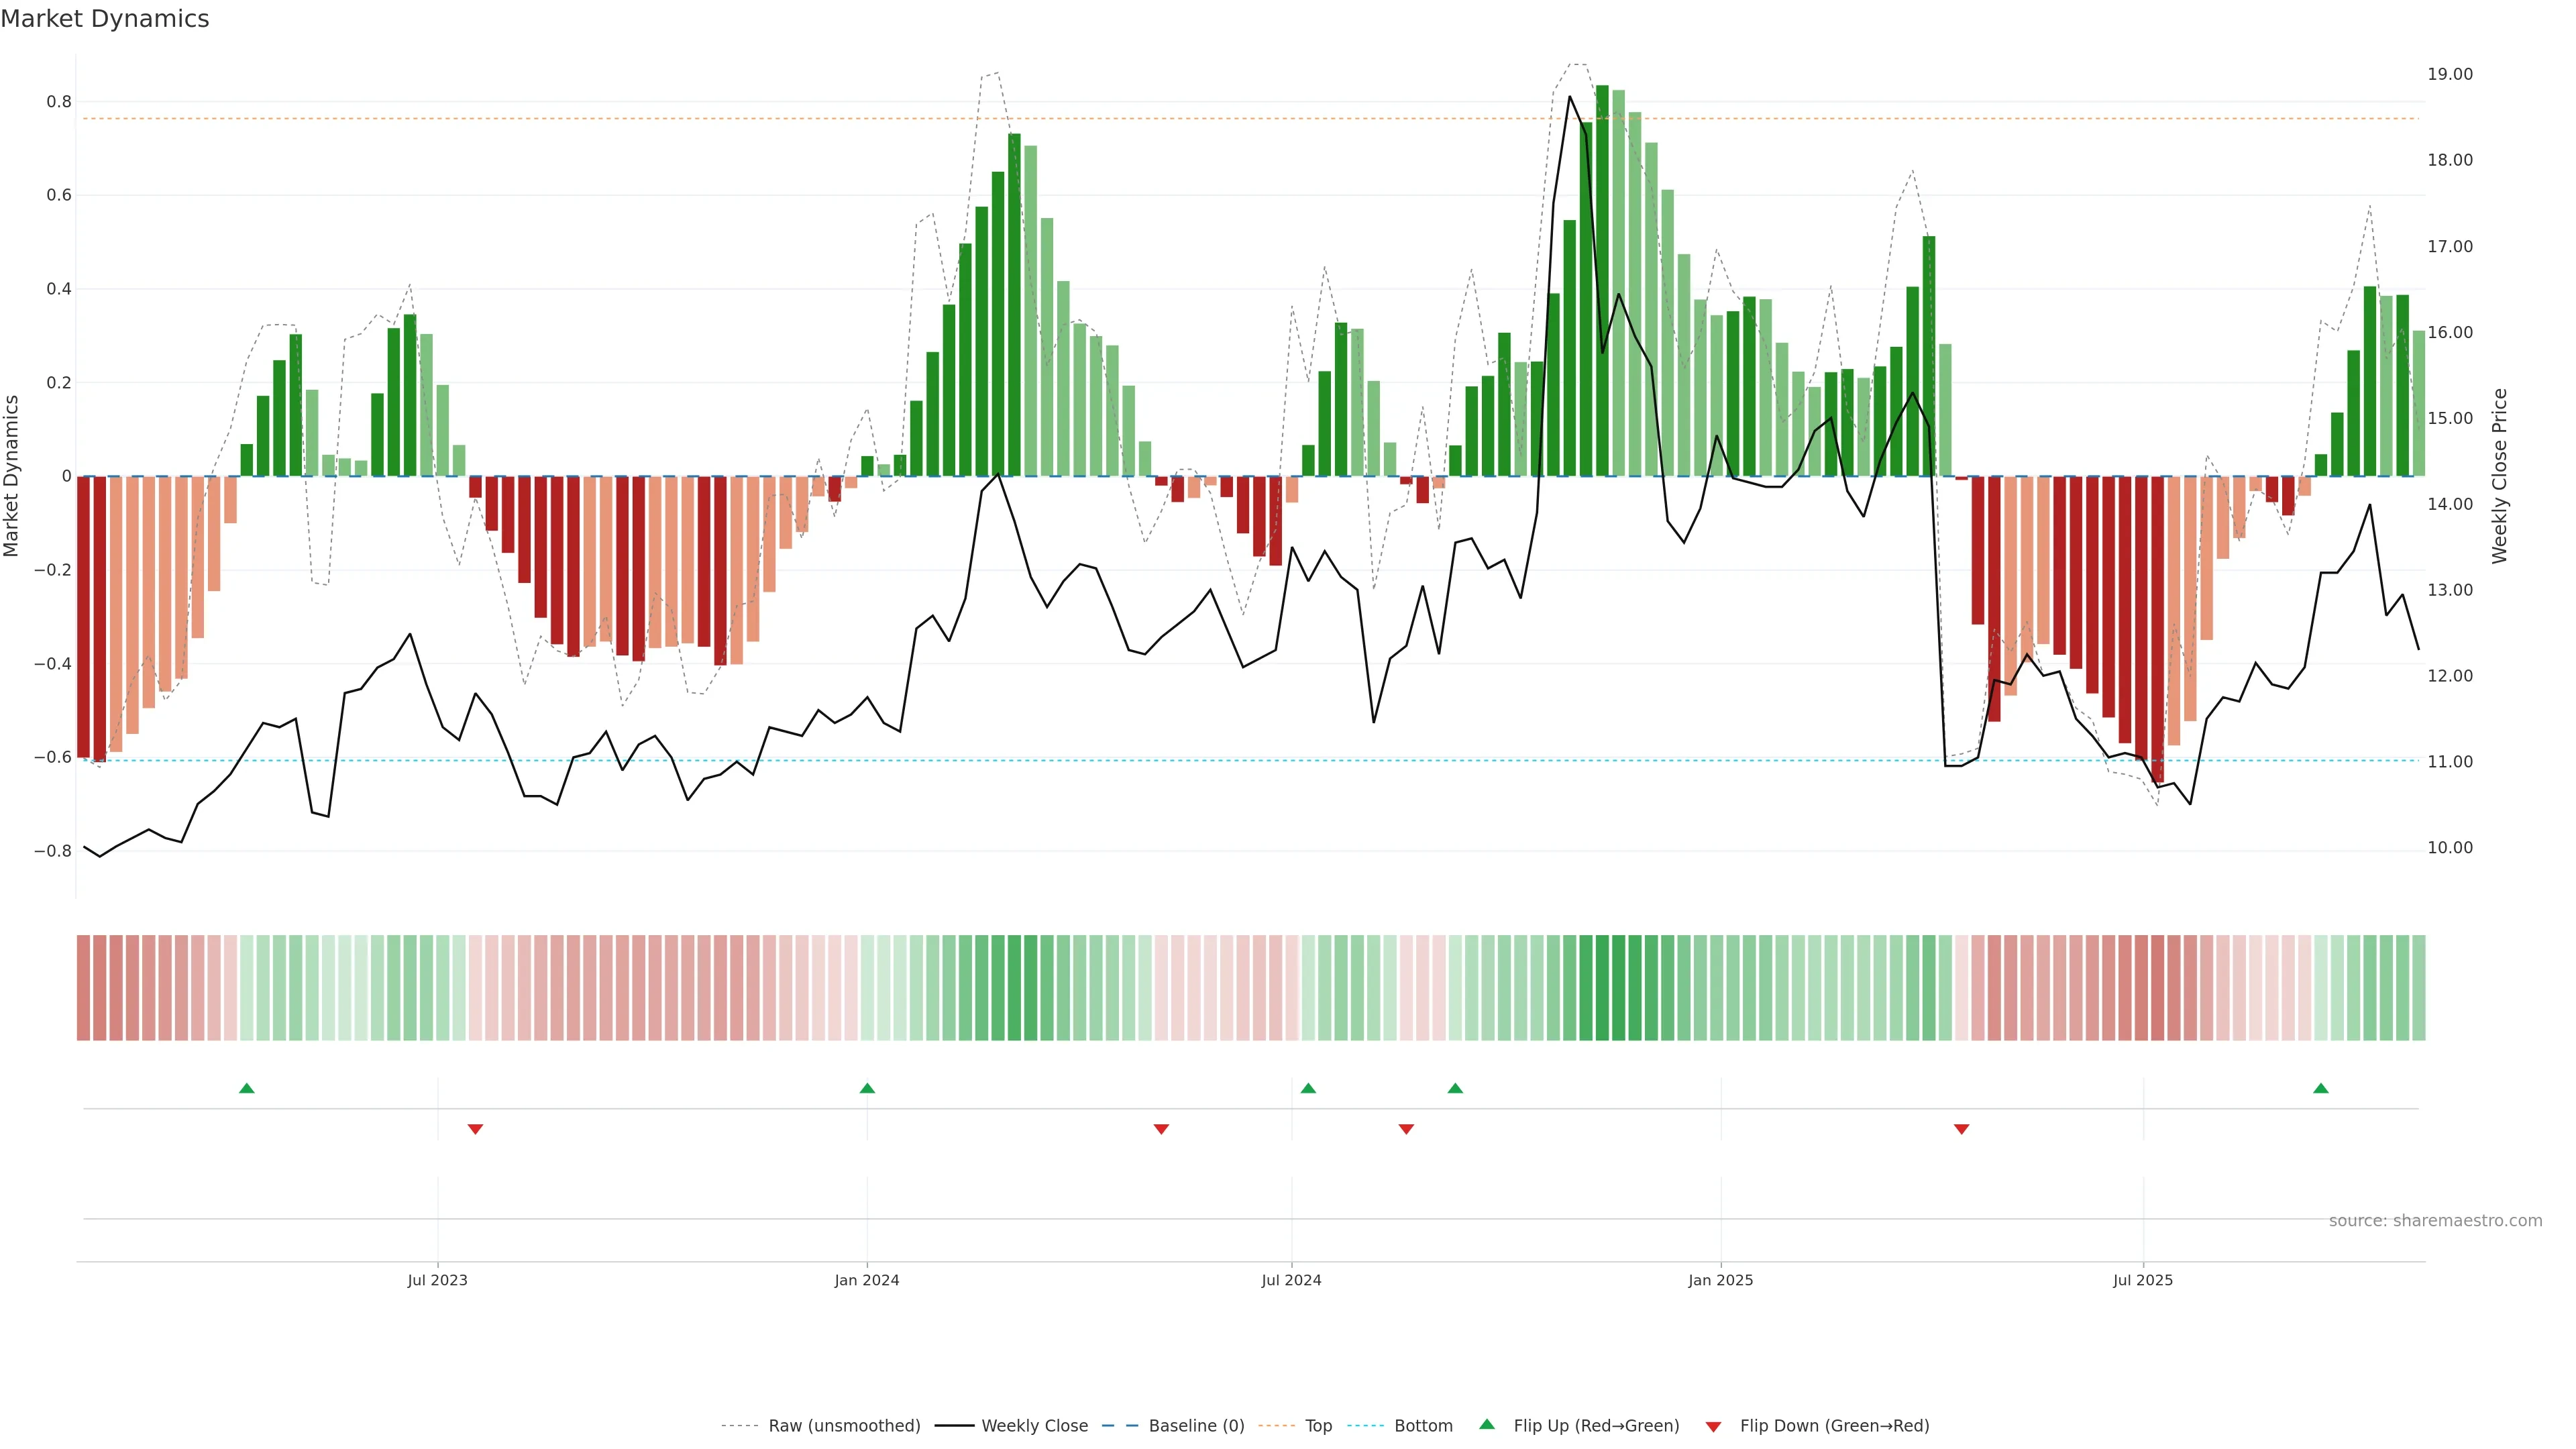Click the Market Dynamics chart title

coord(105,19)
